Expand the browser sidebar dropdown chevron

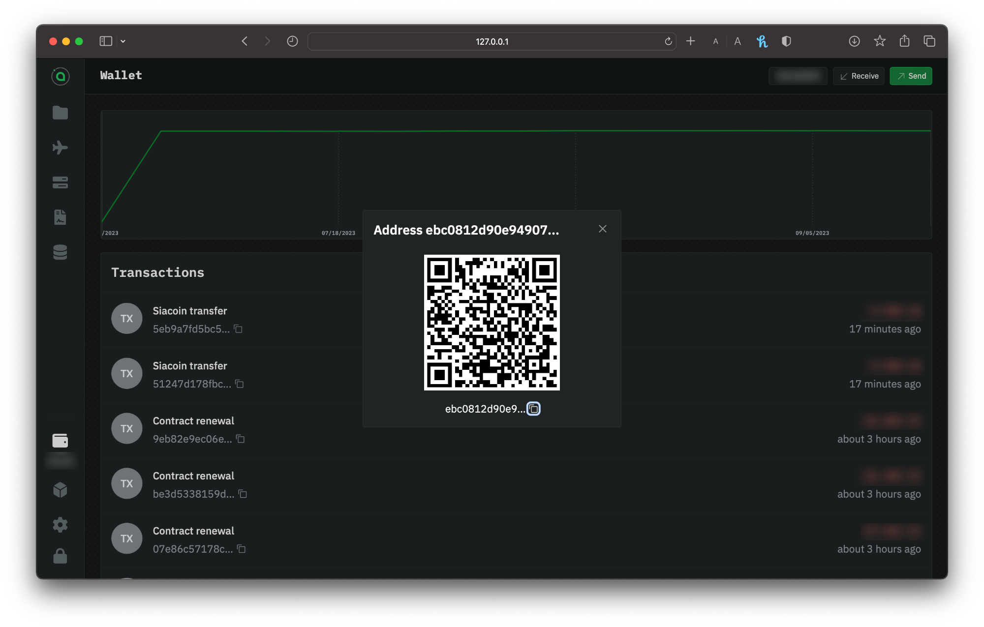click(x=123, y=41)
